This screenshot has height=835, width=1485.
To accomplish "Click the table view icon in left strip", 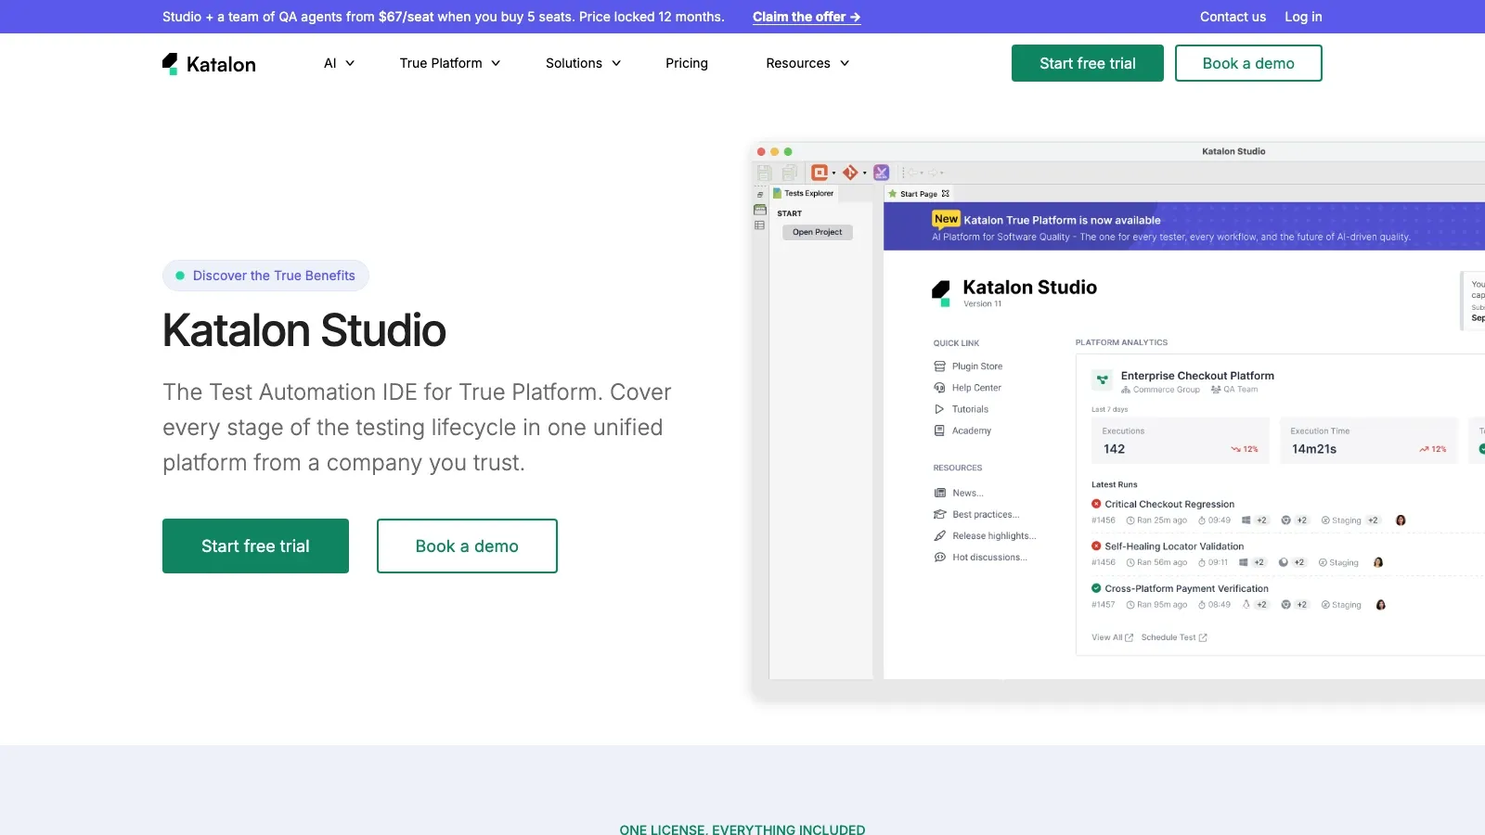I will pos(759,225).
